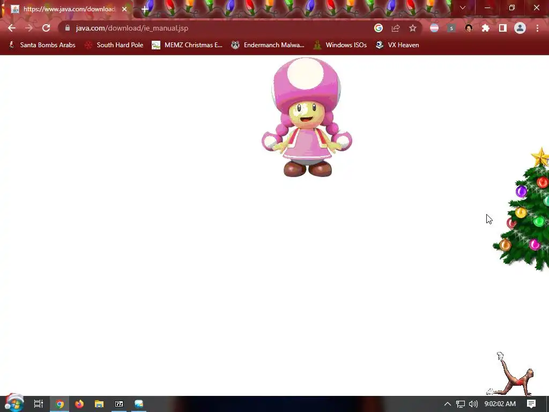Open File Explorer from the taskbar
Screen dimensions: 549x412
point(99,404)
